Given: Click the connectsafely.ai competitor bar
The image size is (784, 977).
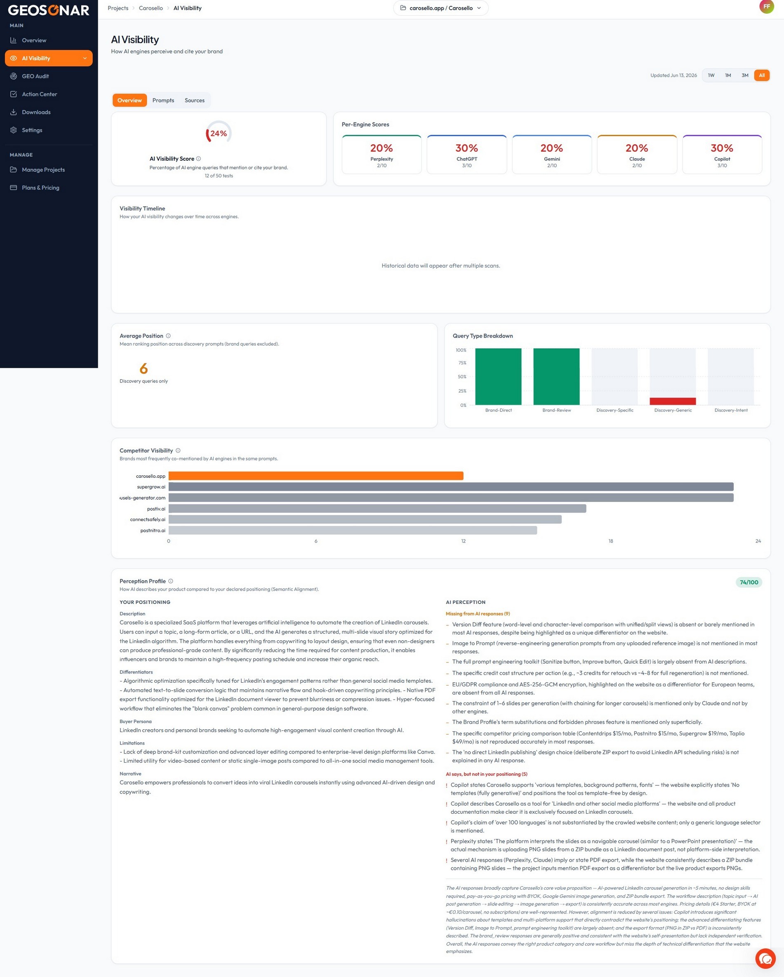Looking at the screenshot, I should [365, 519].
